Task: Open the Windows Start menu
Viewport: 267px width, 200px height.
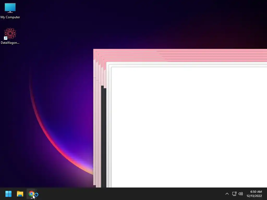Action: (8, 194)
